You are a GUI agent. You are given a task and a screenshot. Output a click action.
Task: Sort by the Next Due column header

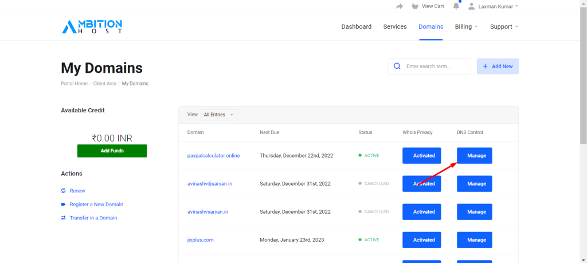(x=269, y=132)
